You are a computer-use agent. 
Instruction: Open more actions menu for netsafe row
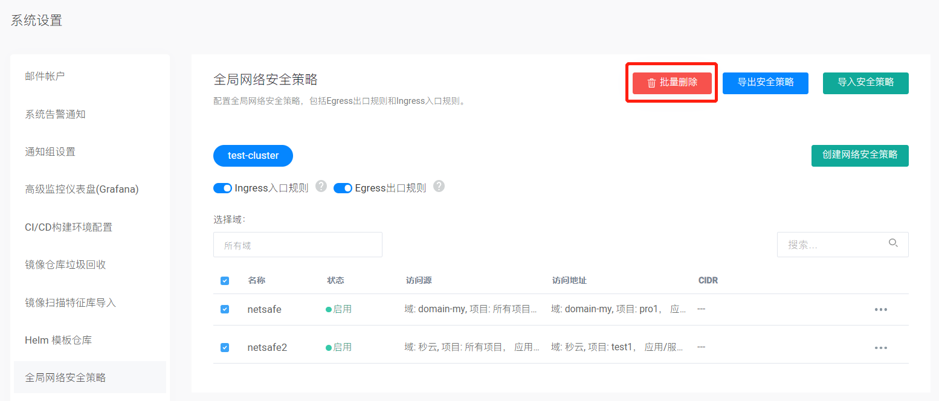point(880,310)
